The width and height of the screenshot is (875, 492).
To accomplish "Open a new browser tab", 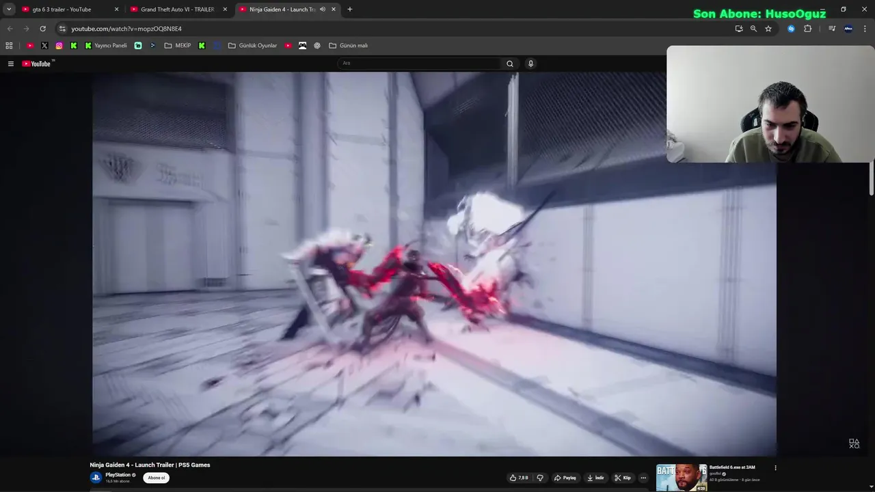I will click(350, 10).
